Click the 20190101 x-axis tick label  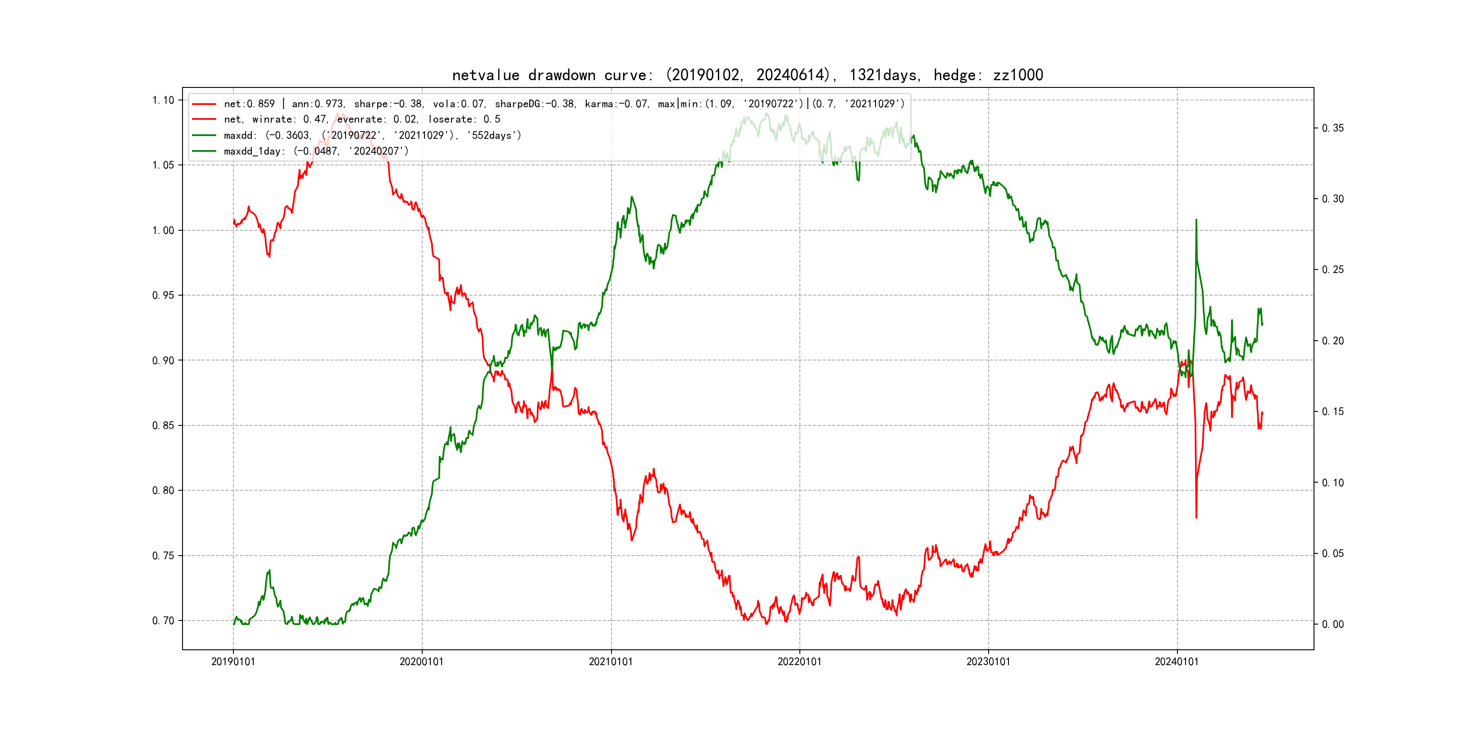[x=233, y=662]
